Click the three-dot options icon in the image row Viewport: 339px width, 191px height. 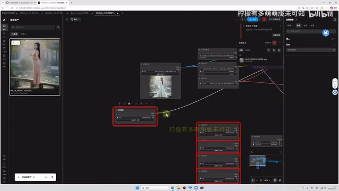[x=334, y=45]
